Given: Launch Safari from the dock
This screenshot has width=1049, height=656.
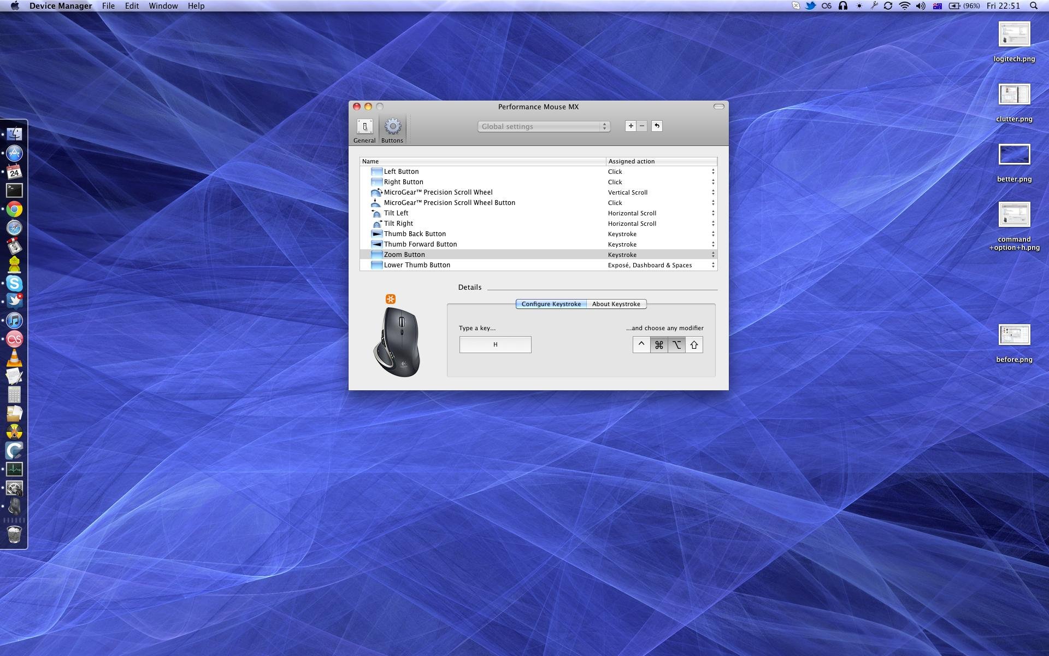Looking at the screenshot, I should [14, 228].
